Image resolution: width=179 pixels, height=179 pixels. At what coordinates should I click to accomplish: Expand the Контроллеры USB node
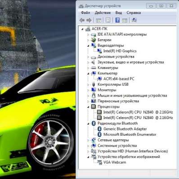point(88,85)
